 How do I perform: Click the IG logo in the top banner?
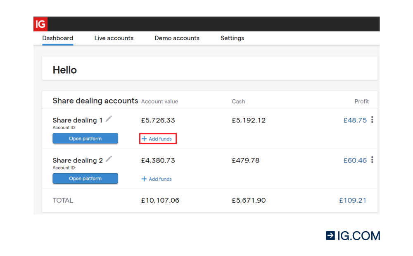click(x=40, y=24)
